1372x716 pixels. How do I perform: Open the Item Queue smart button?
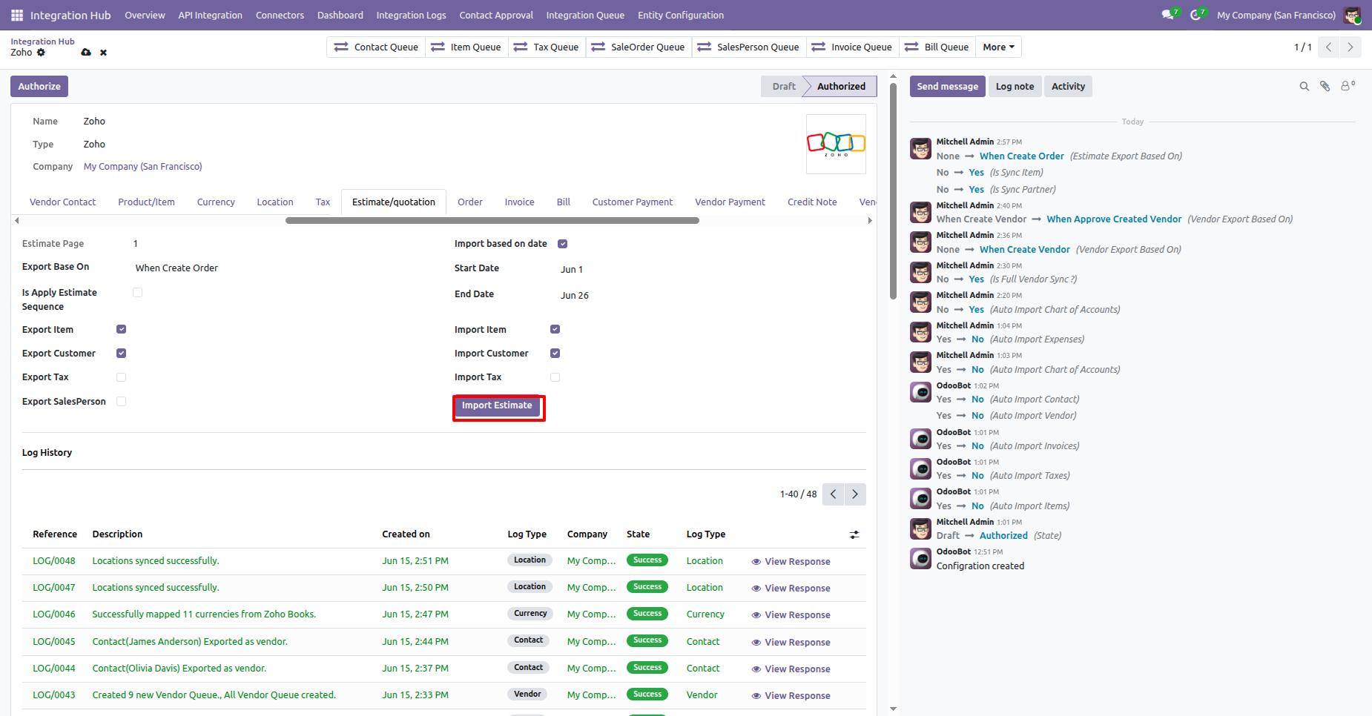pos(466,47)
